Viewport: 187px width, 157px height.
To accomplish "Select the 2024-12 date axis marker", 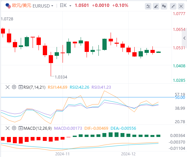I will coord(128,154).
